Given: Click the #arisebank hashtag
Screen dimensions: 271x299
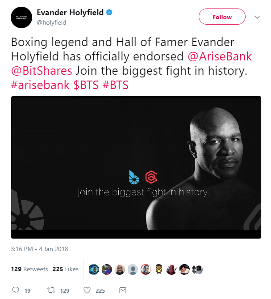Looking at the screenshot, I should click(40, 85).
